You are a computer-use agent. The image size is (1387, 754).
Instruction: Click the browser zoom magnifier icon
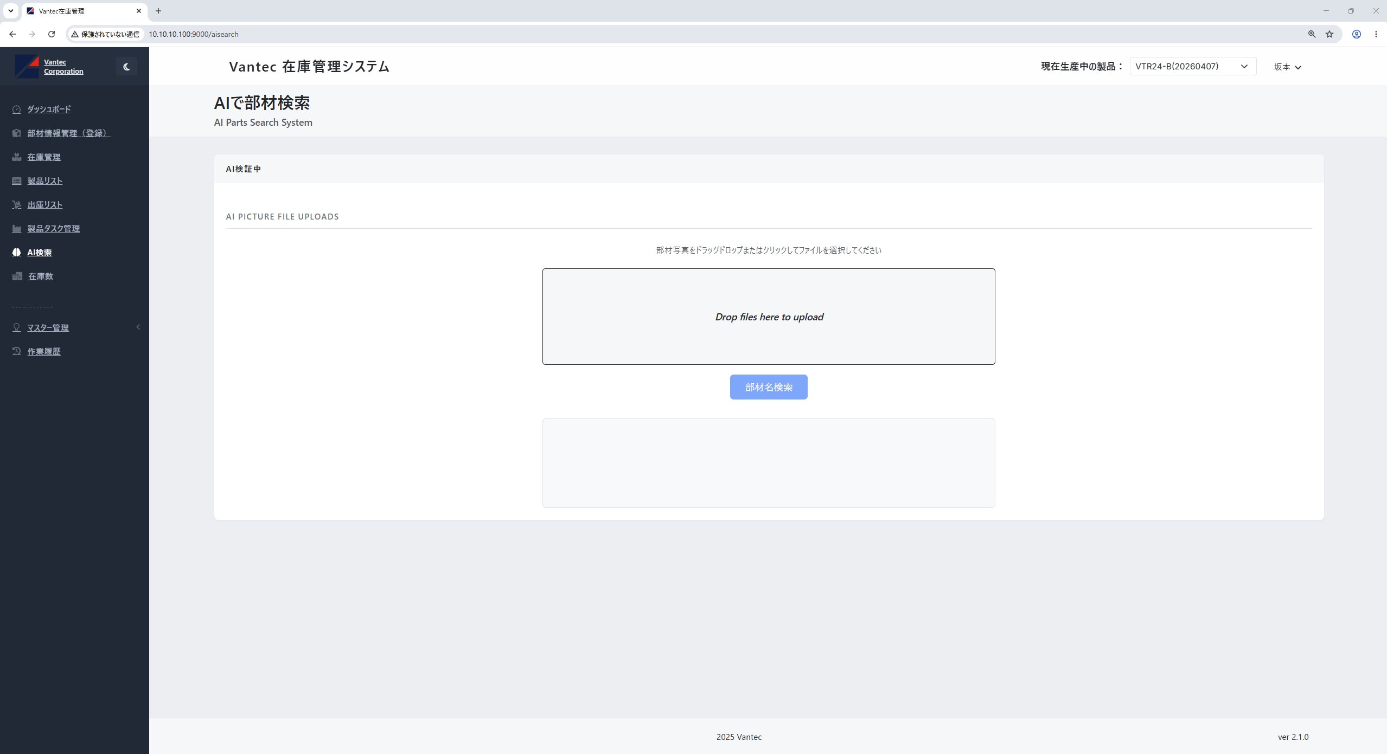(x=1312, y=34)
